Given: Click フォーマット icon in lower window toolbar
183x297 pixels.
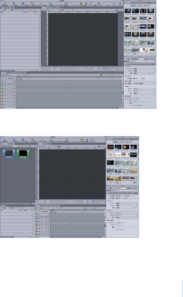Looking at the screenshot, I should [x=92, y=140].
